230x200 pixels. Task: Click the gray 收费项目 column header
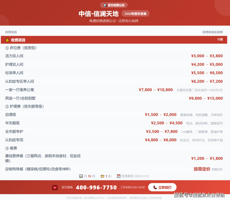coord(11,32)
